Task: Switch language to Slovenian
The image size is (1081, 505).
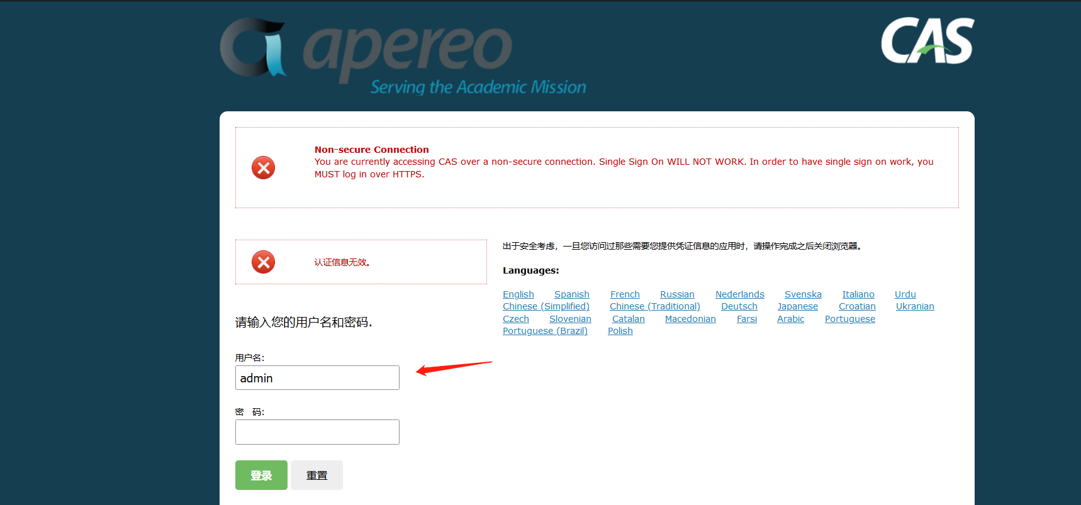Action: [x=570, y=319]
